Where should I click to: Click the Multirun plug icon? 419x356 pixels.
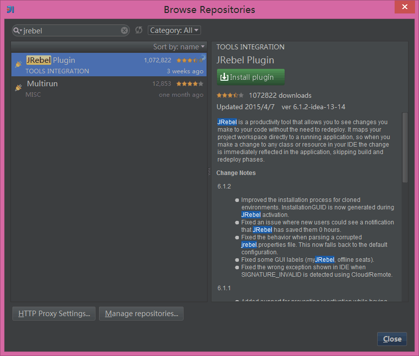tap(18, 88)
